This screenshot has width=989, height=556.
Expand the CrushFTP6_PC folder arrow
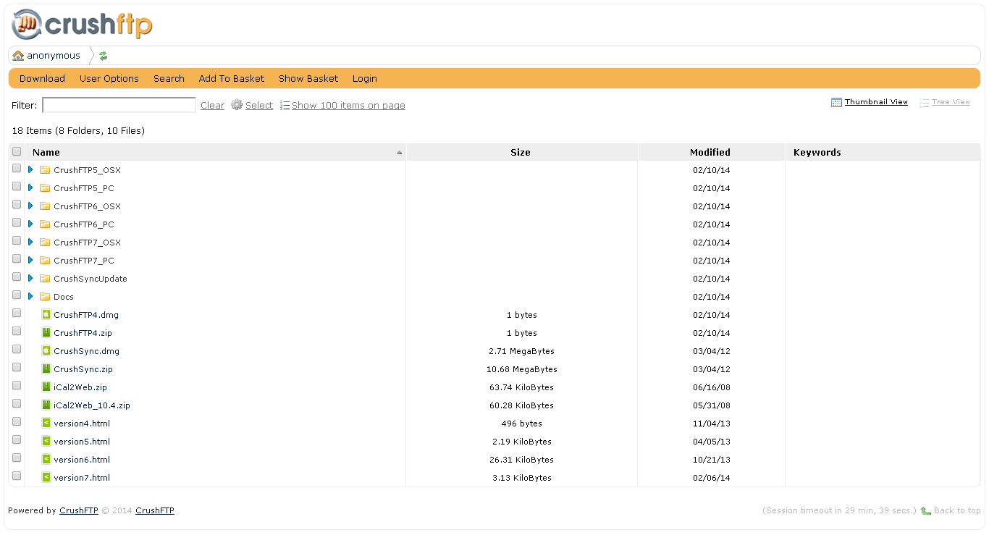click(x=30, y=224)
